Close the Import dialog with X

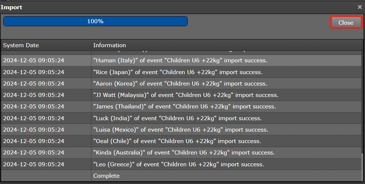click(x=360, y=7)
